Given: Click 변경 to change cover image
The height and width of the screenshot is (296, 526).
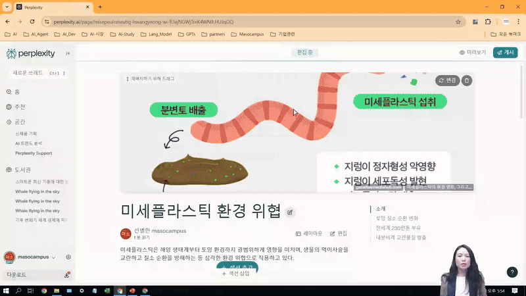Looking at the screenshot, I should [446, 80].
